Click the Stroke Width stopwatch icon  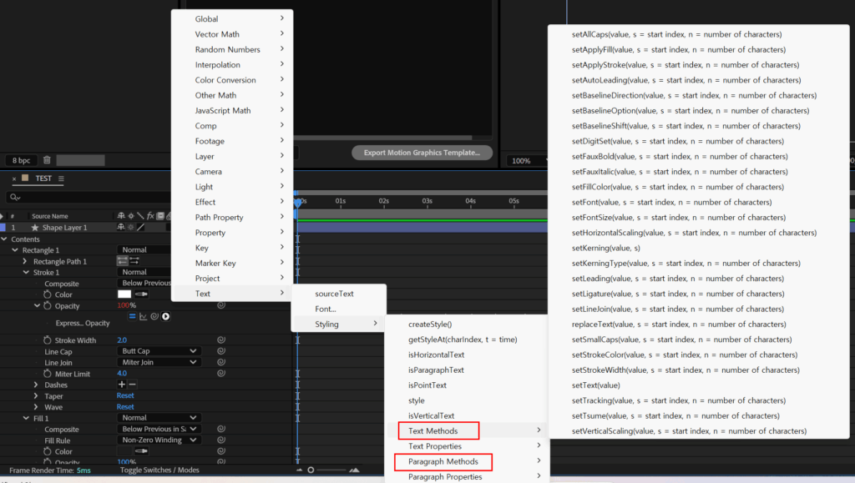coord(48,340)
